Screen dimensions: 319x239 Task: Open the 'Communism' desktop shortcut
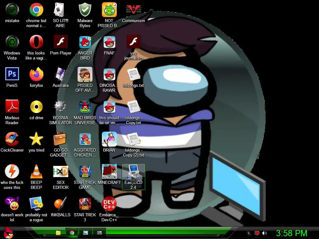[133, 10]
